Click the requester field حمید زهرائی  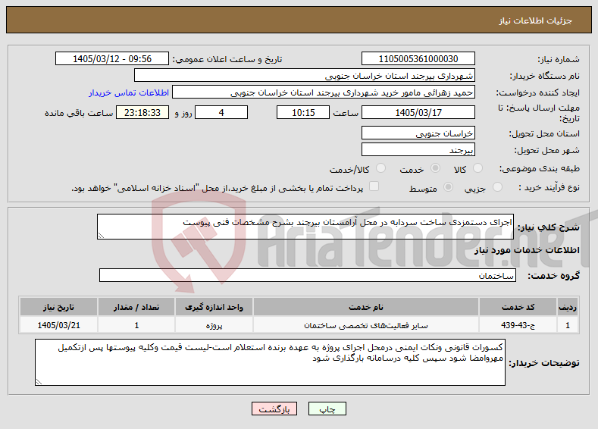tap(324, 92)
